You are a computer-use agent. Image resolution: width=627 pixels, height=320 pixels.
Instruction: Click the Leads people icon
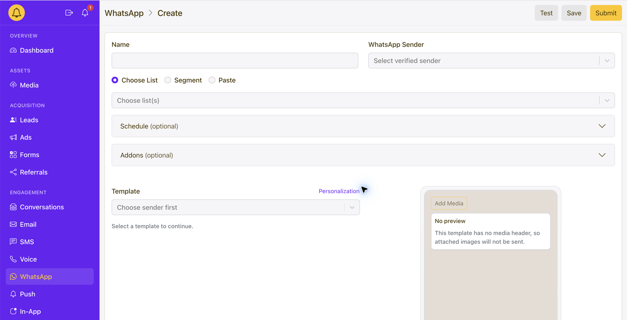(13, 120)
